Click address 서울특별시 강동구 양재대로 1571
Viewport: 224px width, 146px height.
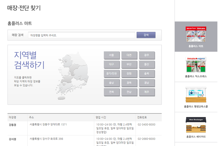click(x=48, y=125)
